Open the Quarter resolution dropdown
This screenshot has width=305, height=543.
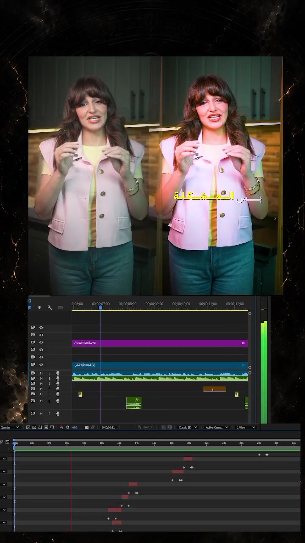coord(10,427)
